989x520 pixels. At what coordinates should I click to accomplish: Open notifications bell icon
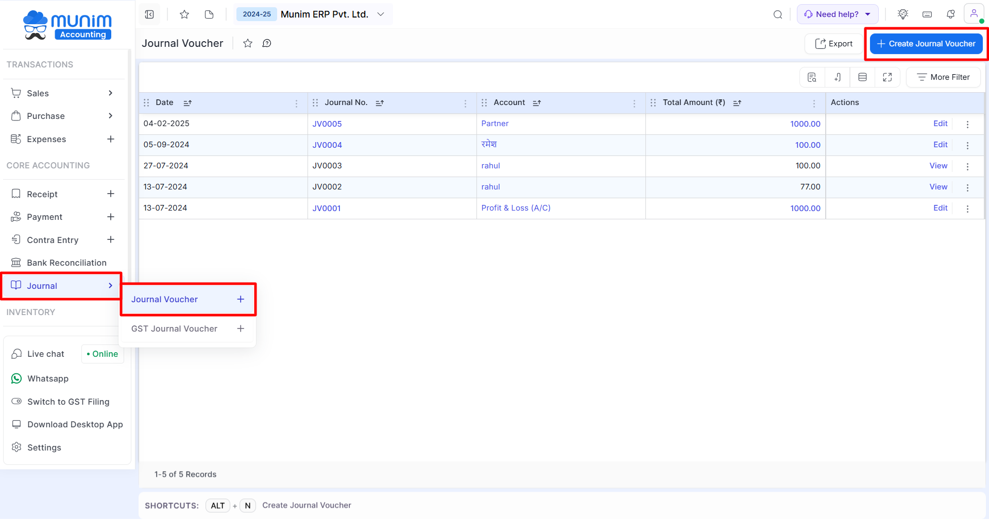pos(951,14)
